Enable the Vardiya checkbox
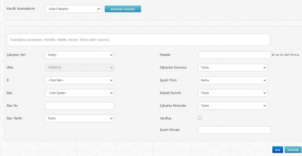Image resolution: width=302 pixels, height=156 pixels. coord(200,118)
